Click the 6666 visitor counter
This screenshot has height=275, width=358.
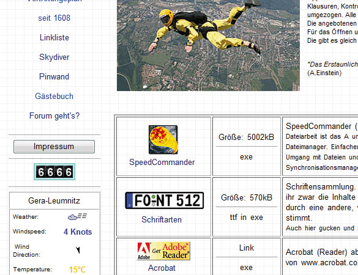[54, 172]
